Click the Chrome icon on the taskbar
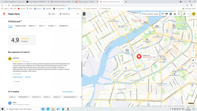The height and width of the screenshot is (111, 197). (x=68, y=109)
